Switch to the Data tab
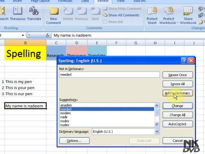 pos(85,1)
